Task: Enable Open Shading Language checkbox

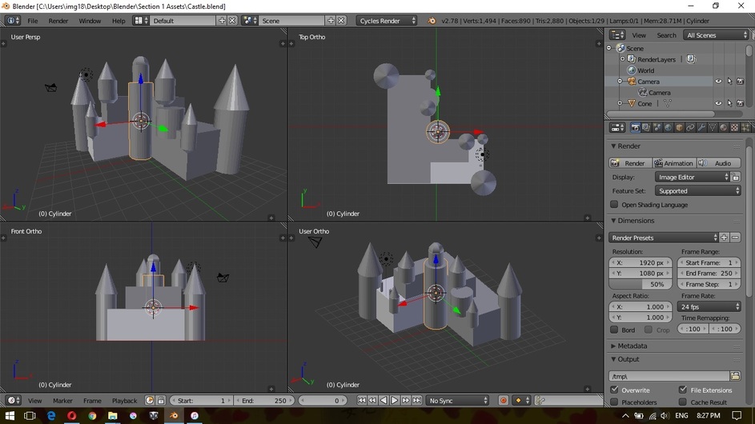Action: tap(615, 205)
